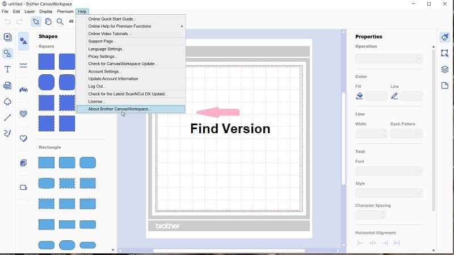Open the Display menu
The width and height of the screenshot is (454, 255).
(46, 11)
